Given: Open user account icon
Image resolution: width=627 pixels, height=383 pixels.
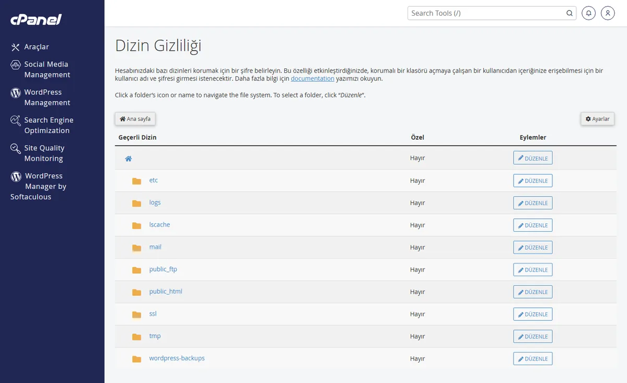Looking at the screenshot, I should (x=608, y=13).
